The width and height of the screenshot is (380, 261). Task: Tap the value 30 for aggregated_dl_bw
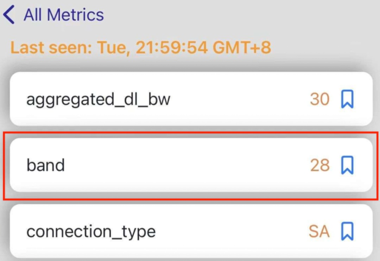[x=320, y=99]
